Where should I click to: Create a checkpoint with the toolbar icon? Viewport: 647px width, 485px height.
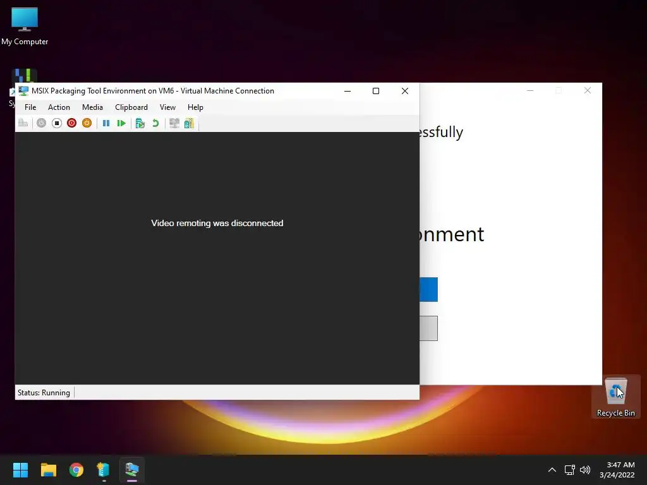[x=140, y=123]
